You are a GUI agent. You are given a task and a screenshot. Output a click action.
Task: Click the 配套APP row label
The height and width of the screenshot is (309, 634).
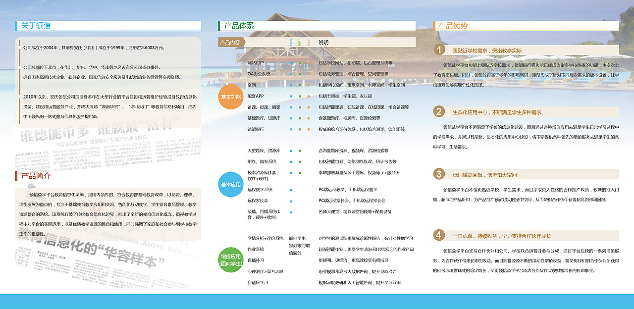point(256,96)
